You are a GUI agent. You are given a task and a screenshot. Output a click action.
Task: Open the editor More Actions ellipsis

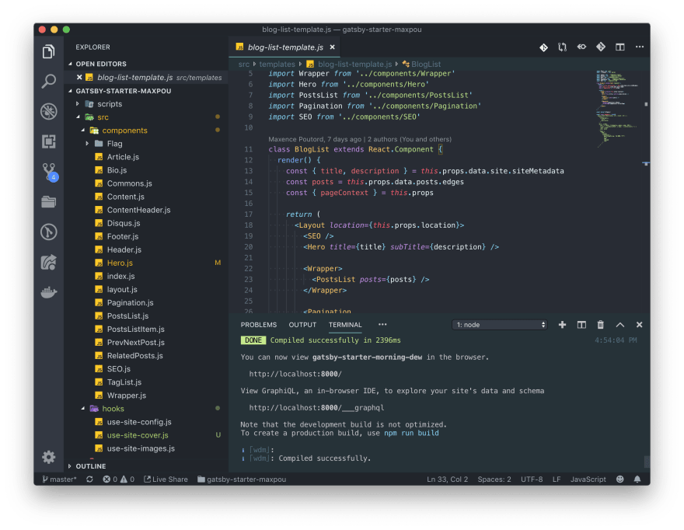point(640,47)
